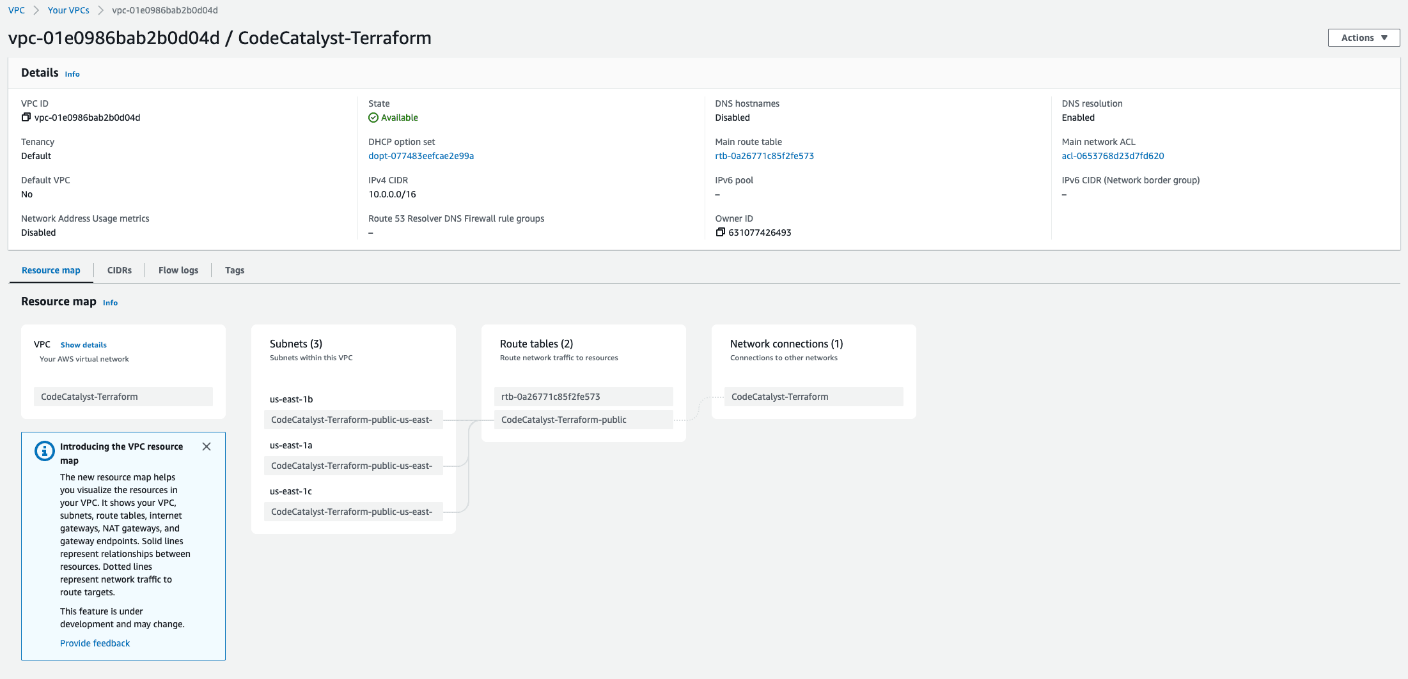
Task: Click the IPv4 CIDR value 10.0.0.0/16
Action: point(392,194)
